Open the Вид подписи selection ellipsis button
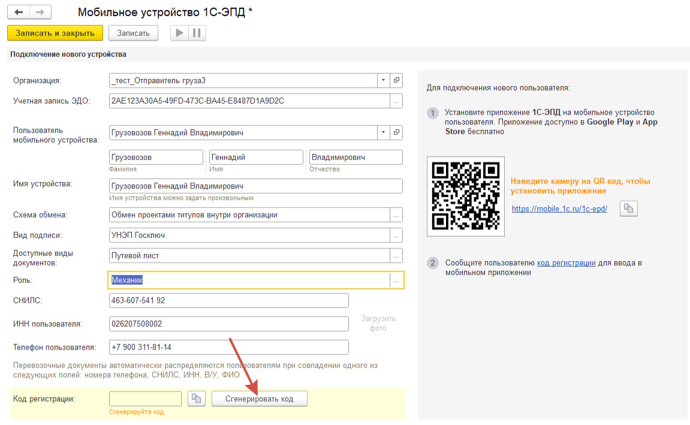Image resolution: width=690 pixels, height=425 pixels. (x=396, y=236)
